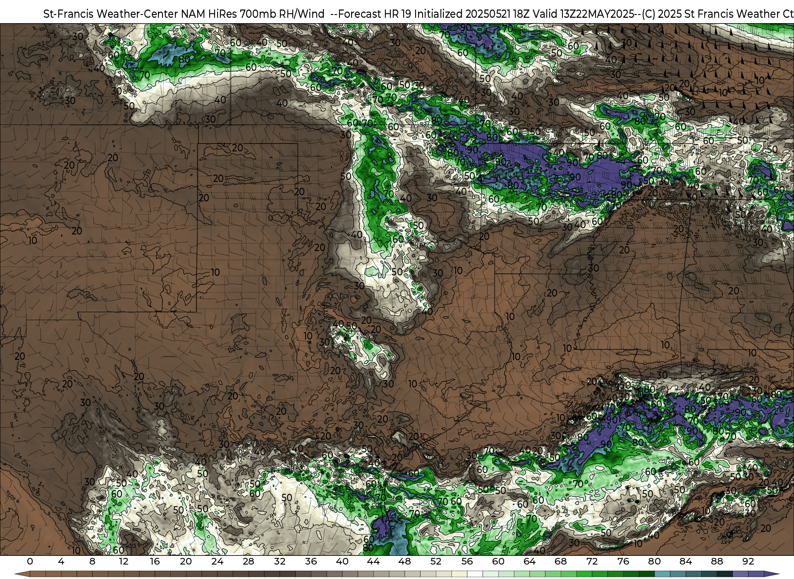The width and height of the screenshot is (794, 579).
Task: Pick the white swatch below 56 on colorbar
Action: 475,574
